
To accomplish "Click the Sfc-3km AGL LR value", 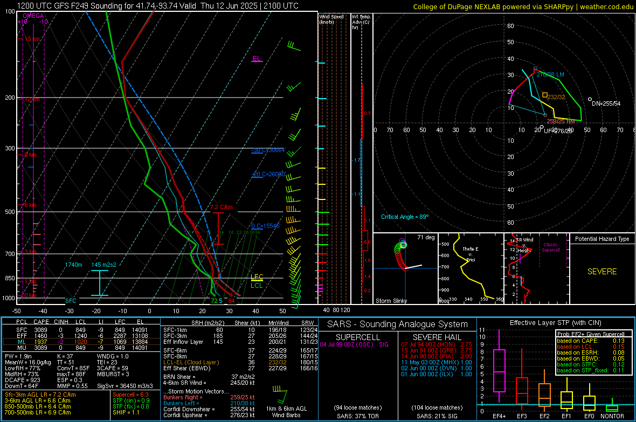I will [40, 395].
